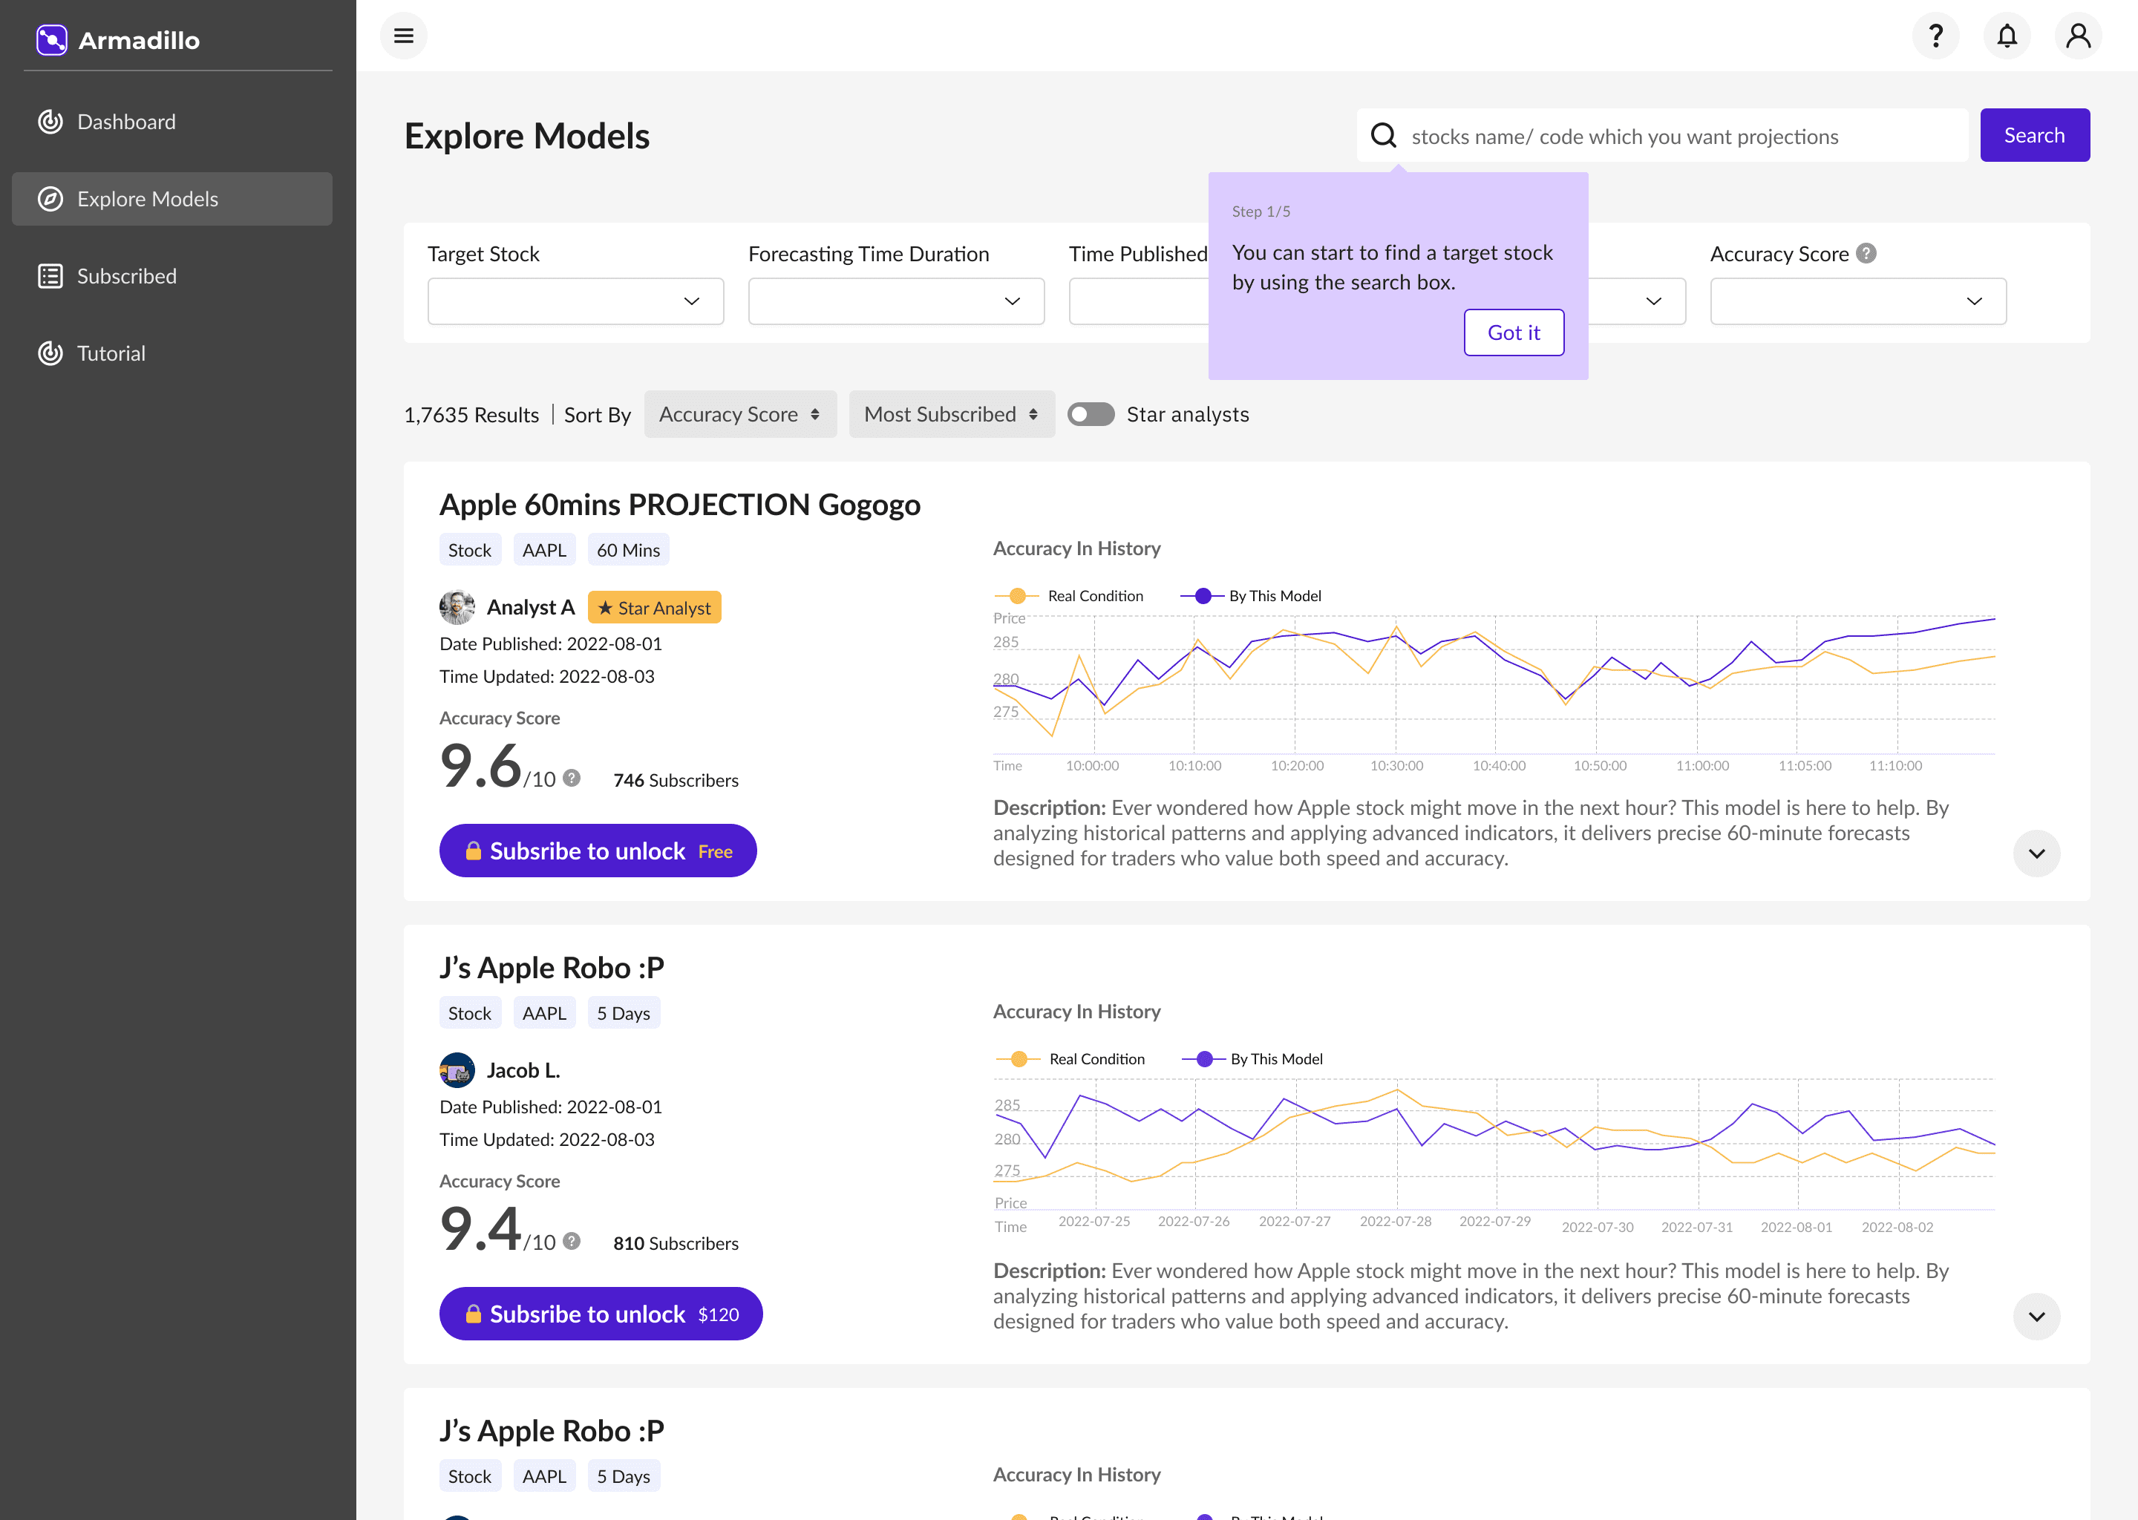This screenshot has width=2138, height=1520.
Task: Click the Search button
Action: click(2035, 136)
